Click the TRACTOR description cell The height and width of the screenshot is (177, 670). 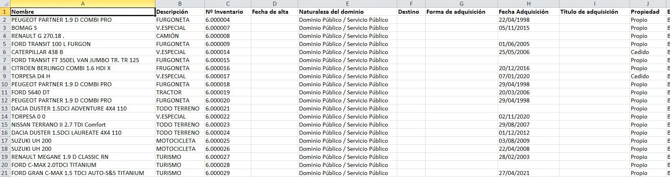(180, 92)
